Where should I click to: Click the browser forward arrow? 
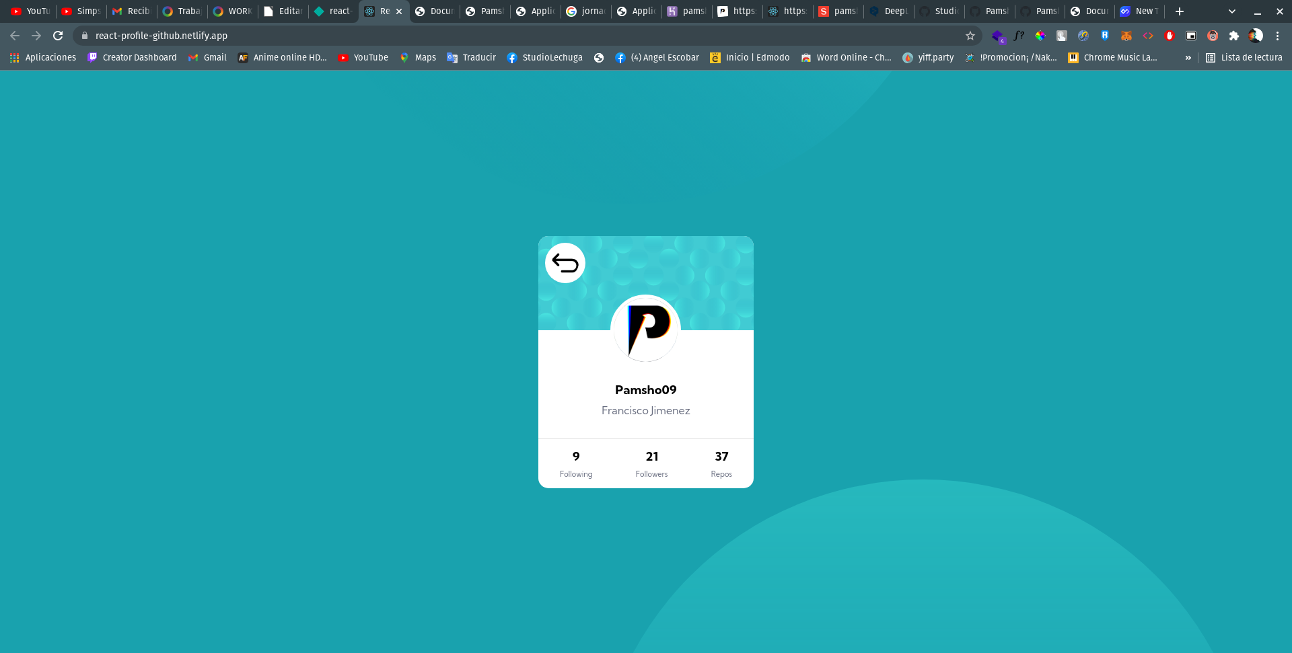[x=36, y=36]
